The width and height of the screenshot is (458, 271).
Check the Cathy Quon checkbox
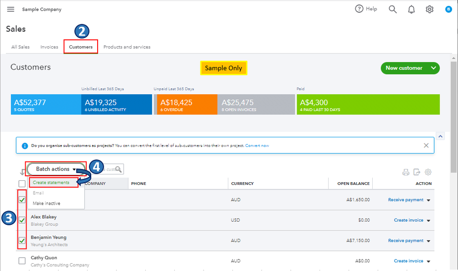coord(22,261)
